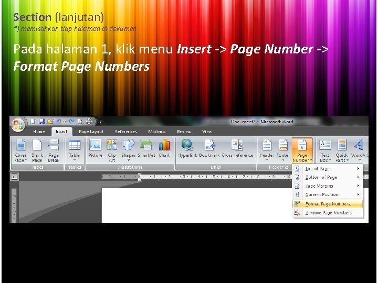Insert a Bookmark
Image resolution: width=378 pixels, height=283 pixels.
pos(209,149)
